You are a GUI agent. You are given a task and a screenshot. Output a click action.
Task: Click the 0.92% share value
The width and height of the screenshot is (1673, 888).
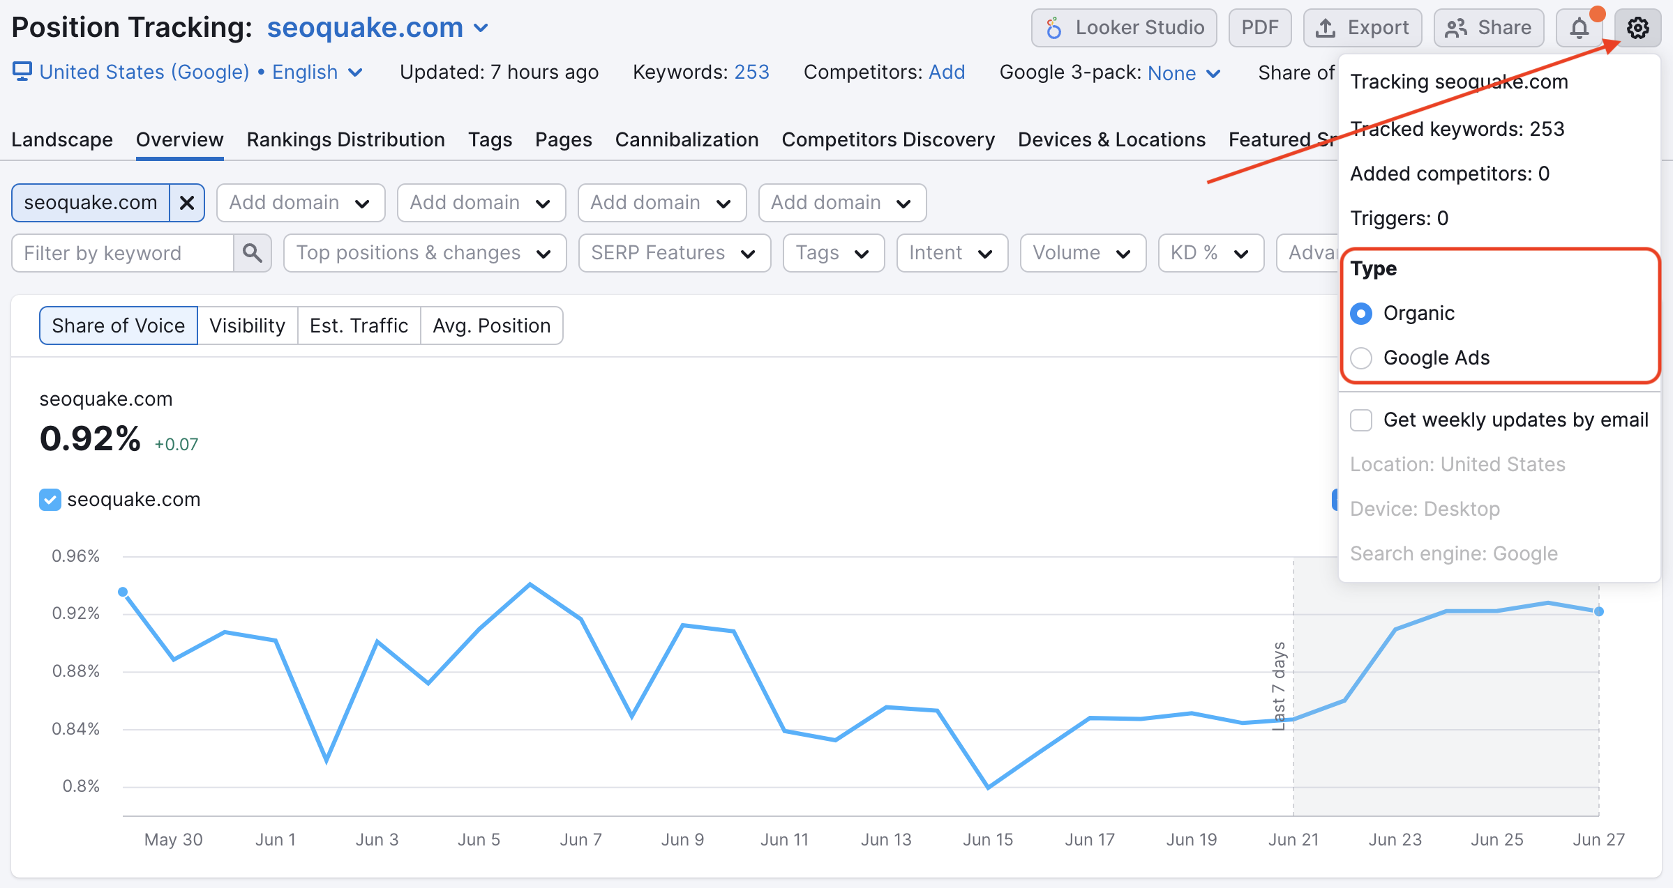[90, 438]
